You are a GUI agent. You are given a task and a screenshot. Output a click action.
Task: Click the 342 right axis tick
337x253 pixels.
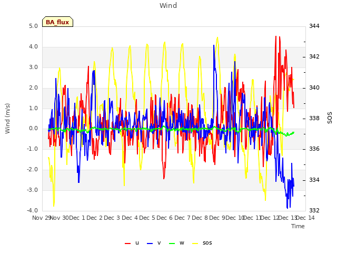(314, 56)
